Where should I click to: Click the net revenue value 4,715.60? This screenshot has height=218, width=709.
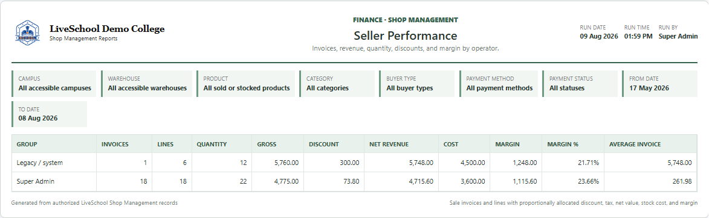coord(421,181)
